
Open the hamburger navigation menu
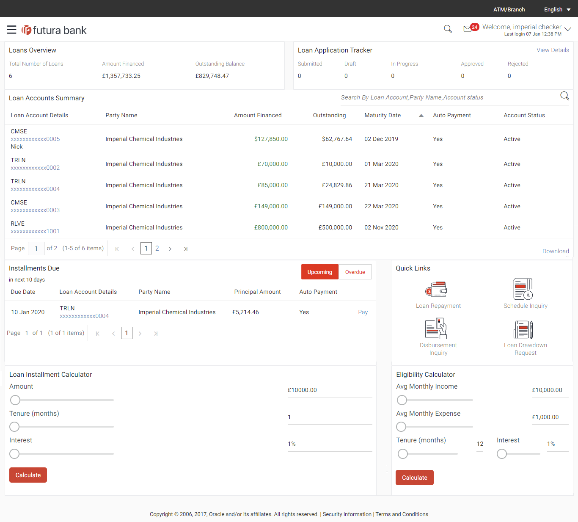(12, 30)
